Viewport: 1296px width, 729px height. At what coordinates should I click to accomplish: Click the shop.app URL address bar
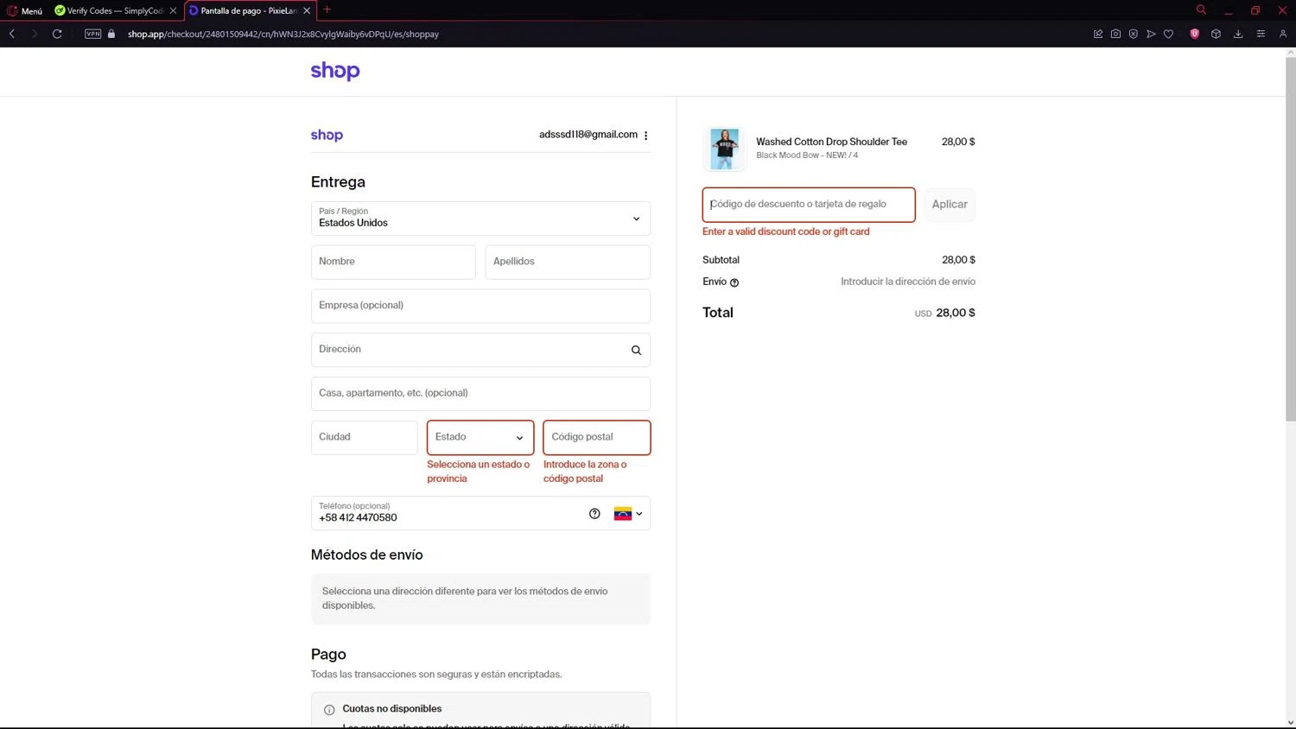click(283, 34)
